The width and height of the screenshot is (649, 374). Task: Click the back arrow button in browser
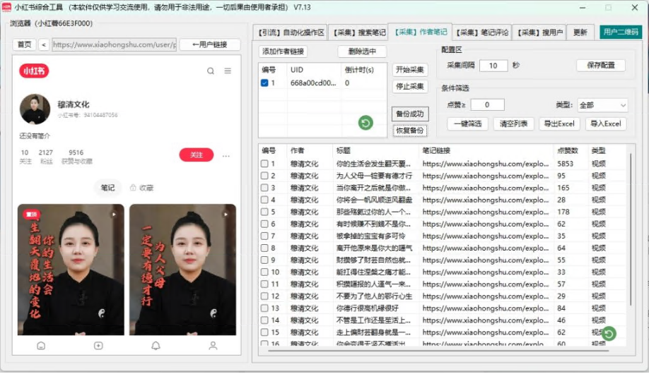coord(43,44)
